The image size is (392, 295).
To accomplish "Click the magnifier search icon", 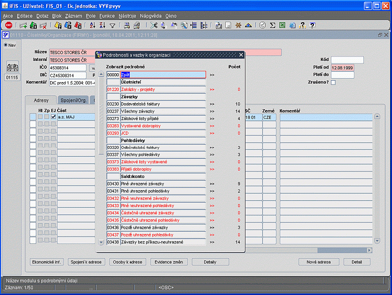I will coord(184,25).
